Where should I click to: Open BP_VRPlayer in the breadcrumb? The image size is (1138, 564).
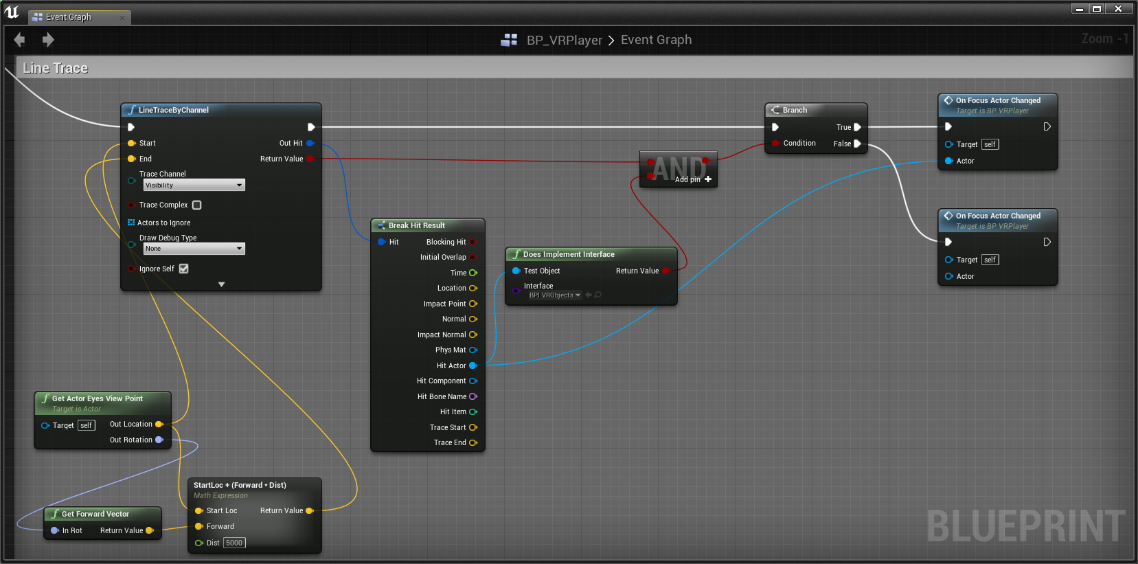[565, 40]
